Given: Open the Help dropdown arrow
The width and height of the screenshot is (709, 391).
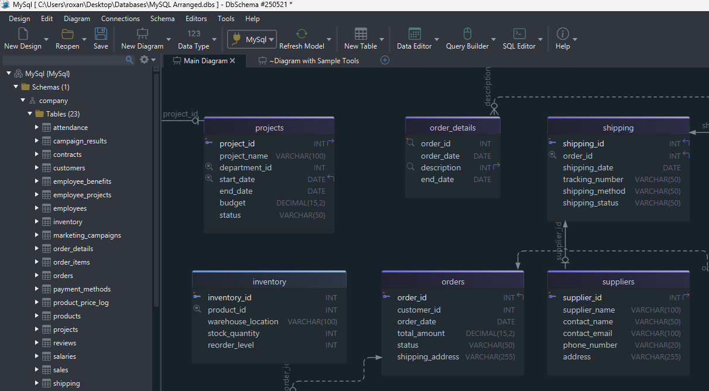Looking at the screenshot, I should click(x=575, y=40).
